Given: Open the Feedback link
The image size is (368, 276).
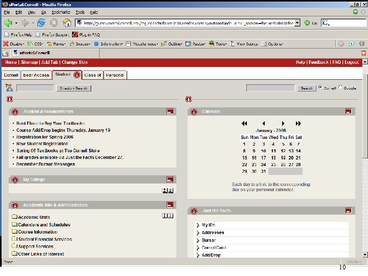Looking at the screenshot, I should point(318,62).
